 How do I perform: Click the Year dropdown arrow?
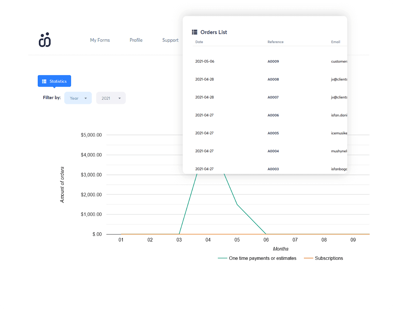coord(86,98)
